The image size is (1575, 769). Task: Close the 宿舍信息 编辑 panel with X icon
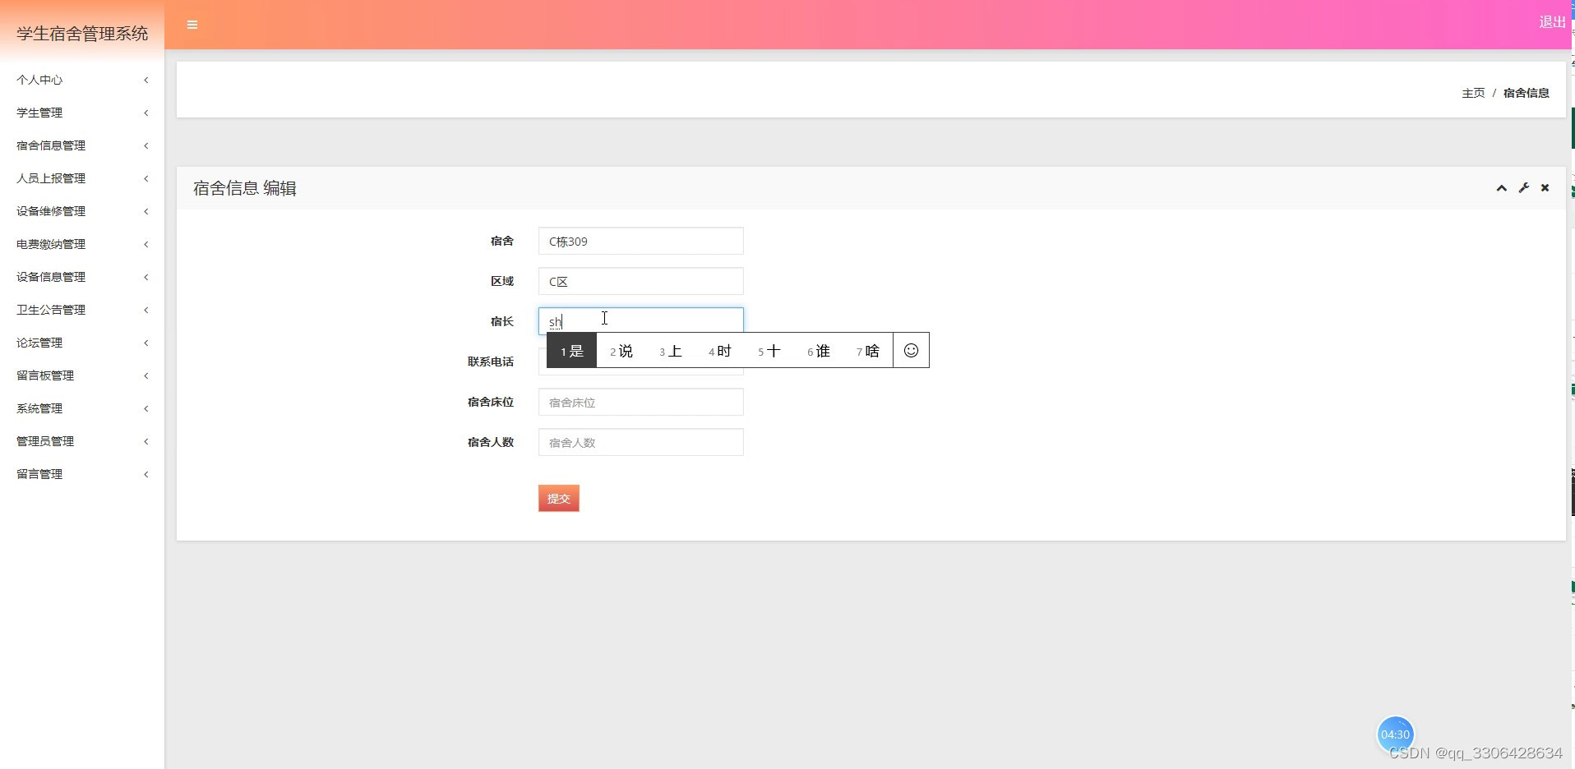[1545, 188]
